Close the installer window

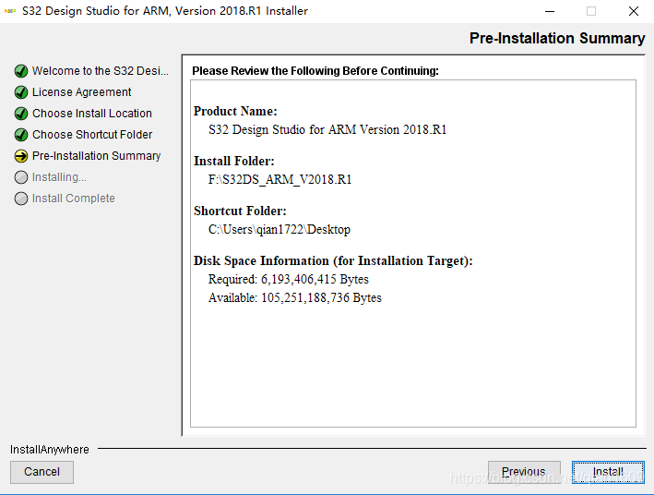click(633, 11)
